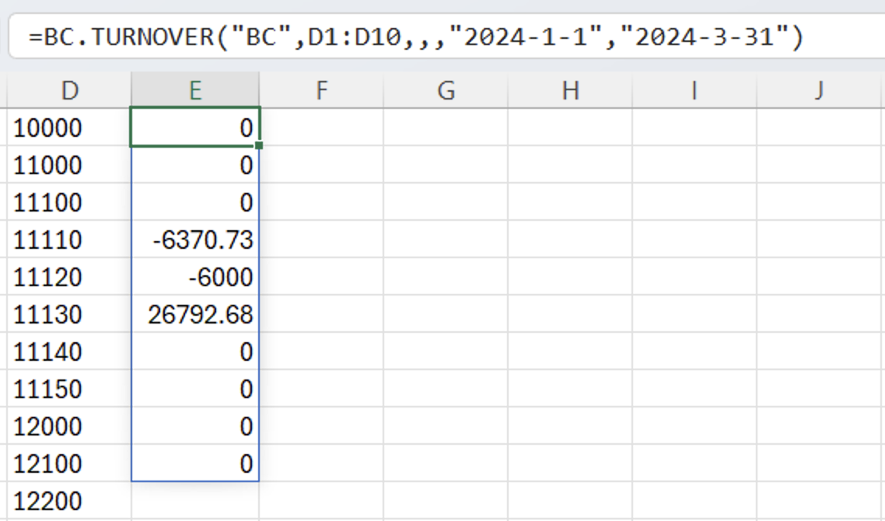
Task: Click the cell containing 12200
Action: pos(70,501)
